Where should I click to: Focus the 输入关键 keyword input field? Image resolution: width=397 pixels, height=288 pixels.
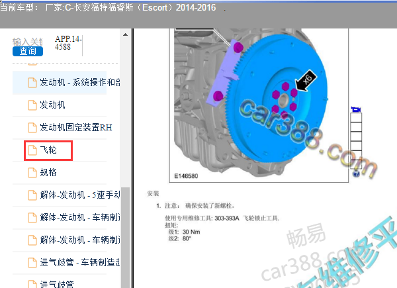28,42
